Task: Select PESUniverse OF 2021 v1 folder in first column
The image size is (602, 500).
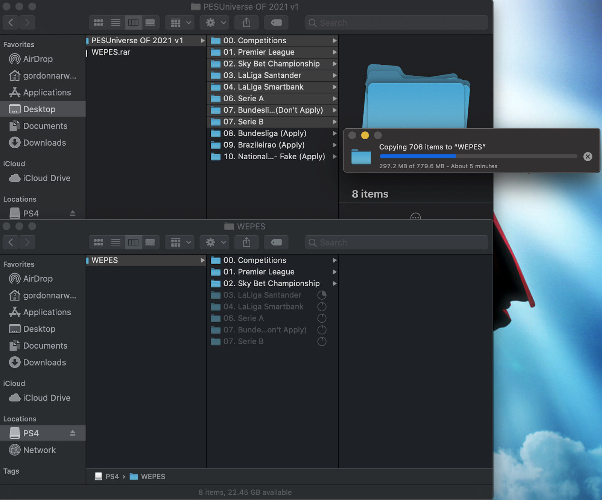Action: (146, 41)
